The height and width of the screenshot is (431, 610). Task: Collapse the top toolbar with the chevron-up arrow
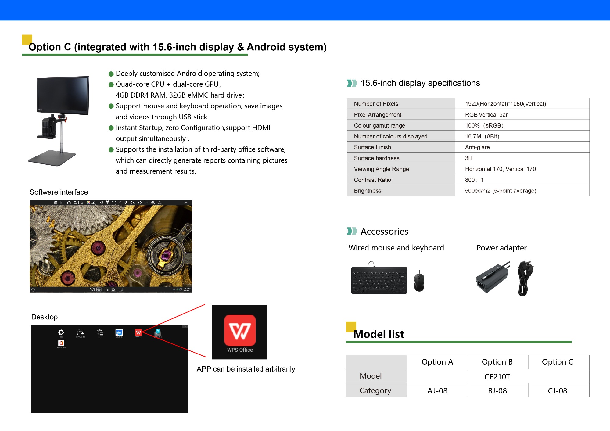click(x=186, y=203)
